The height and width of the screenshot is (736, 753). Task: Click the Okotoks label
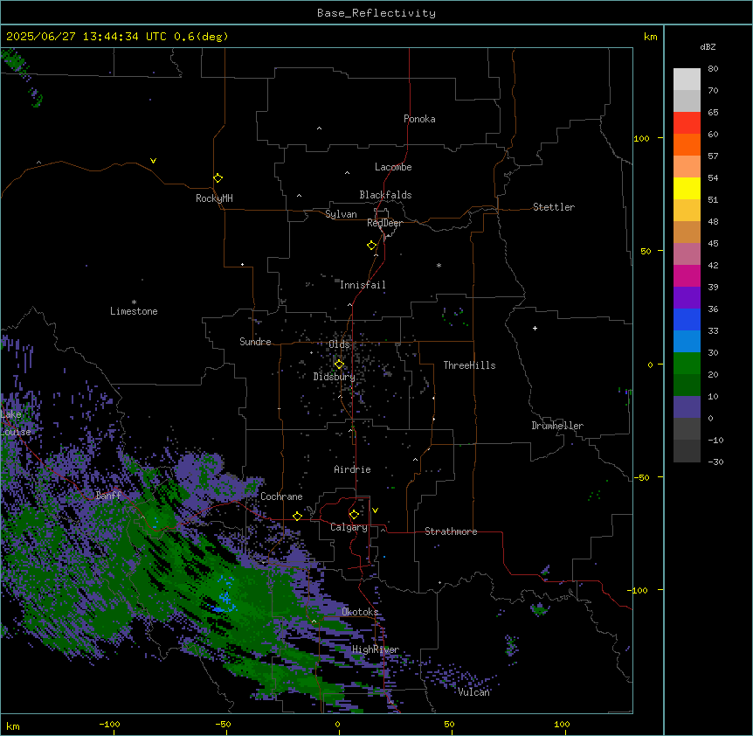[x=360, y=612]
